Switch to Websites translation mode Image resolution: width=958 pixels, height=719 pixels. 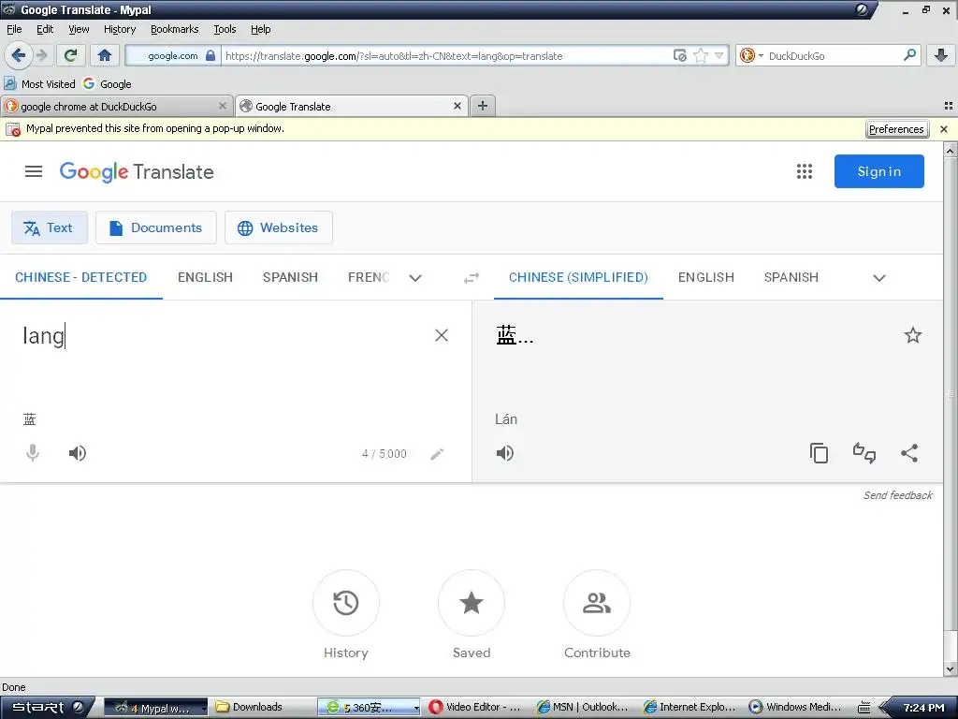(x=279, y=227)
